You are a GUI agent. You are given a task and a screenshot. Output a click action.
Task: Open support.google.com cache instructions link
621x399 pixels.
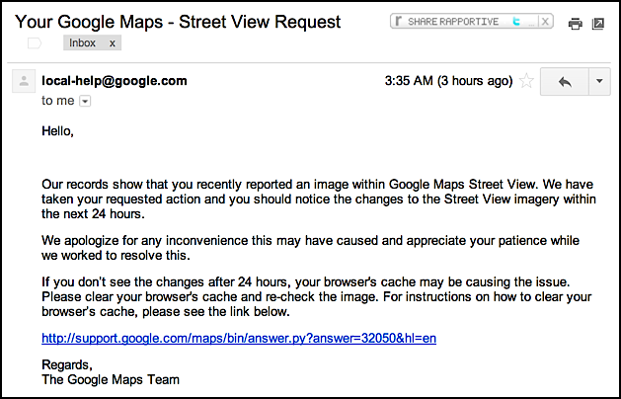(239, 338)
